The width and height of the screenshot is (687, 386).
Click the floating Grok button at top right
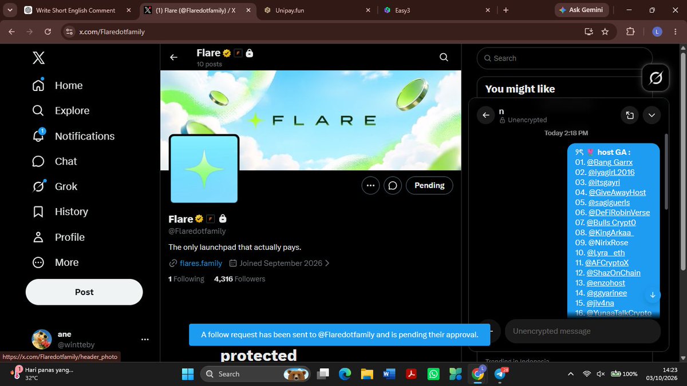[x=656, y=78]
